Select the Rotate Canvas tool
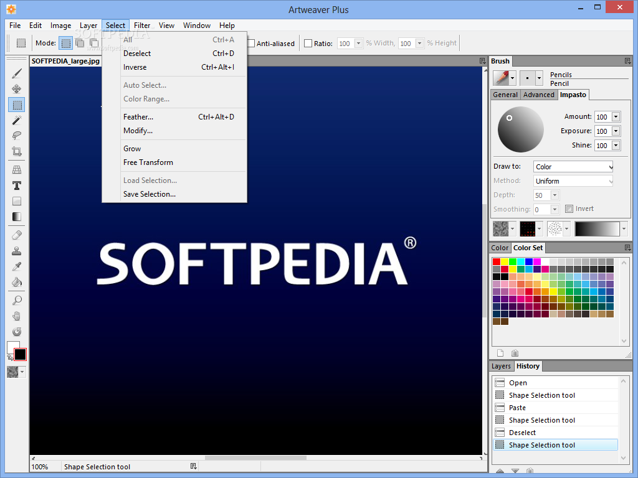The image size is (638, 478). click(17, 332)
